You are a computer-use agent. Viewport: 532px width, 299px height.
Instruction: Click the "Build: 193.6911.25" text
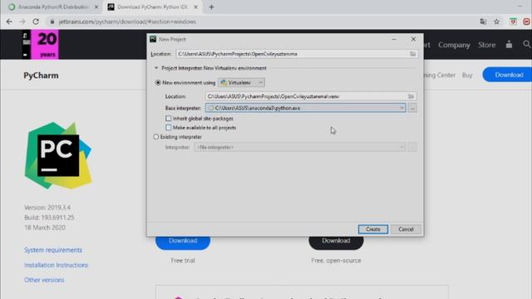(49, 218)
